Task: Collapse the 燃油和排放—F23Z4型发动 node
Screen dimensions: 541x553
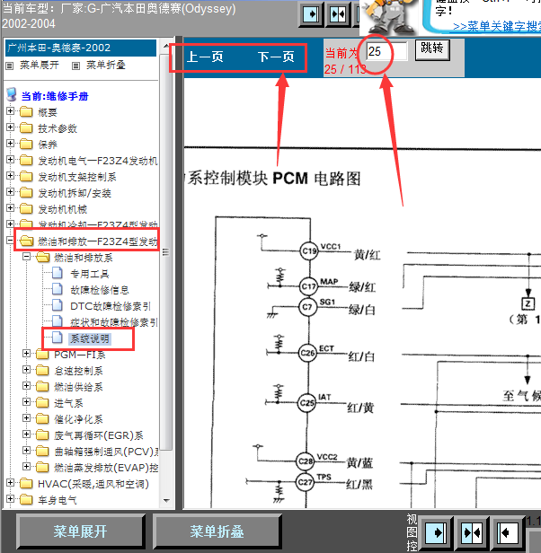Action: click(10, 241)
